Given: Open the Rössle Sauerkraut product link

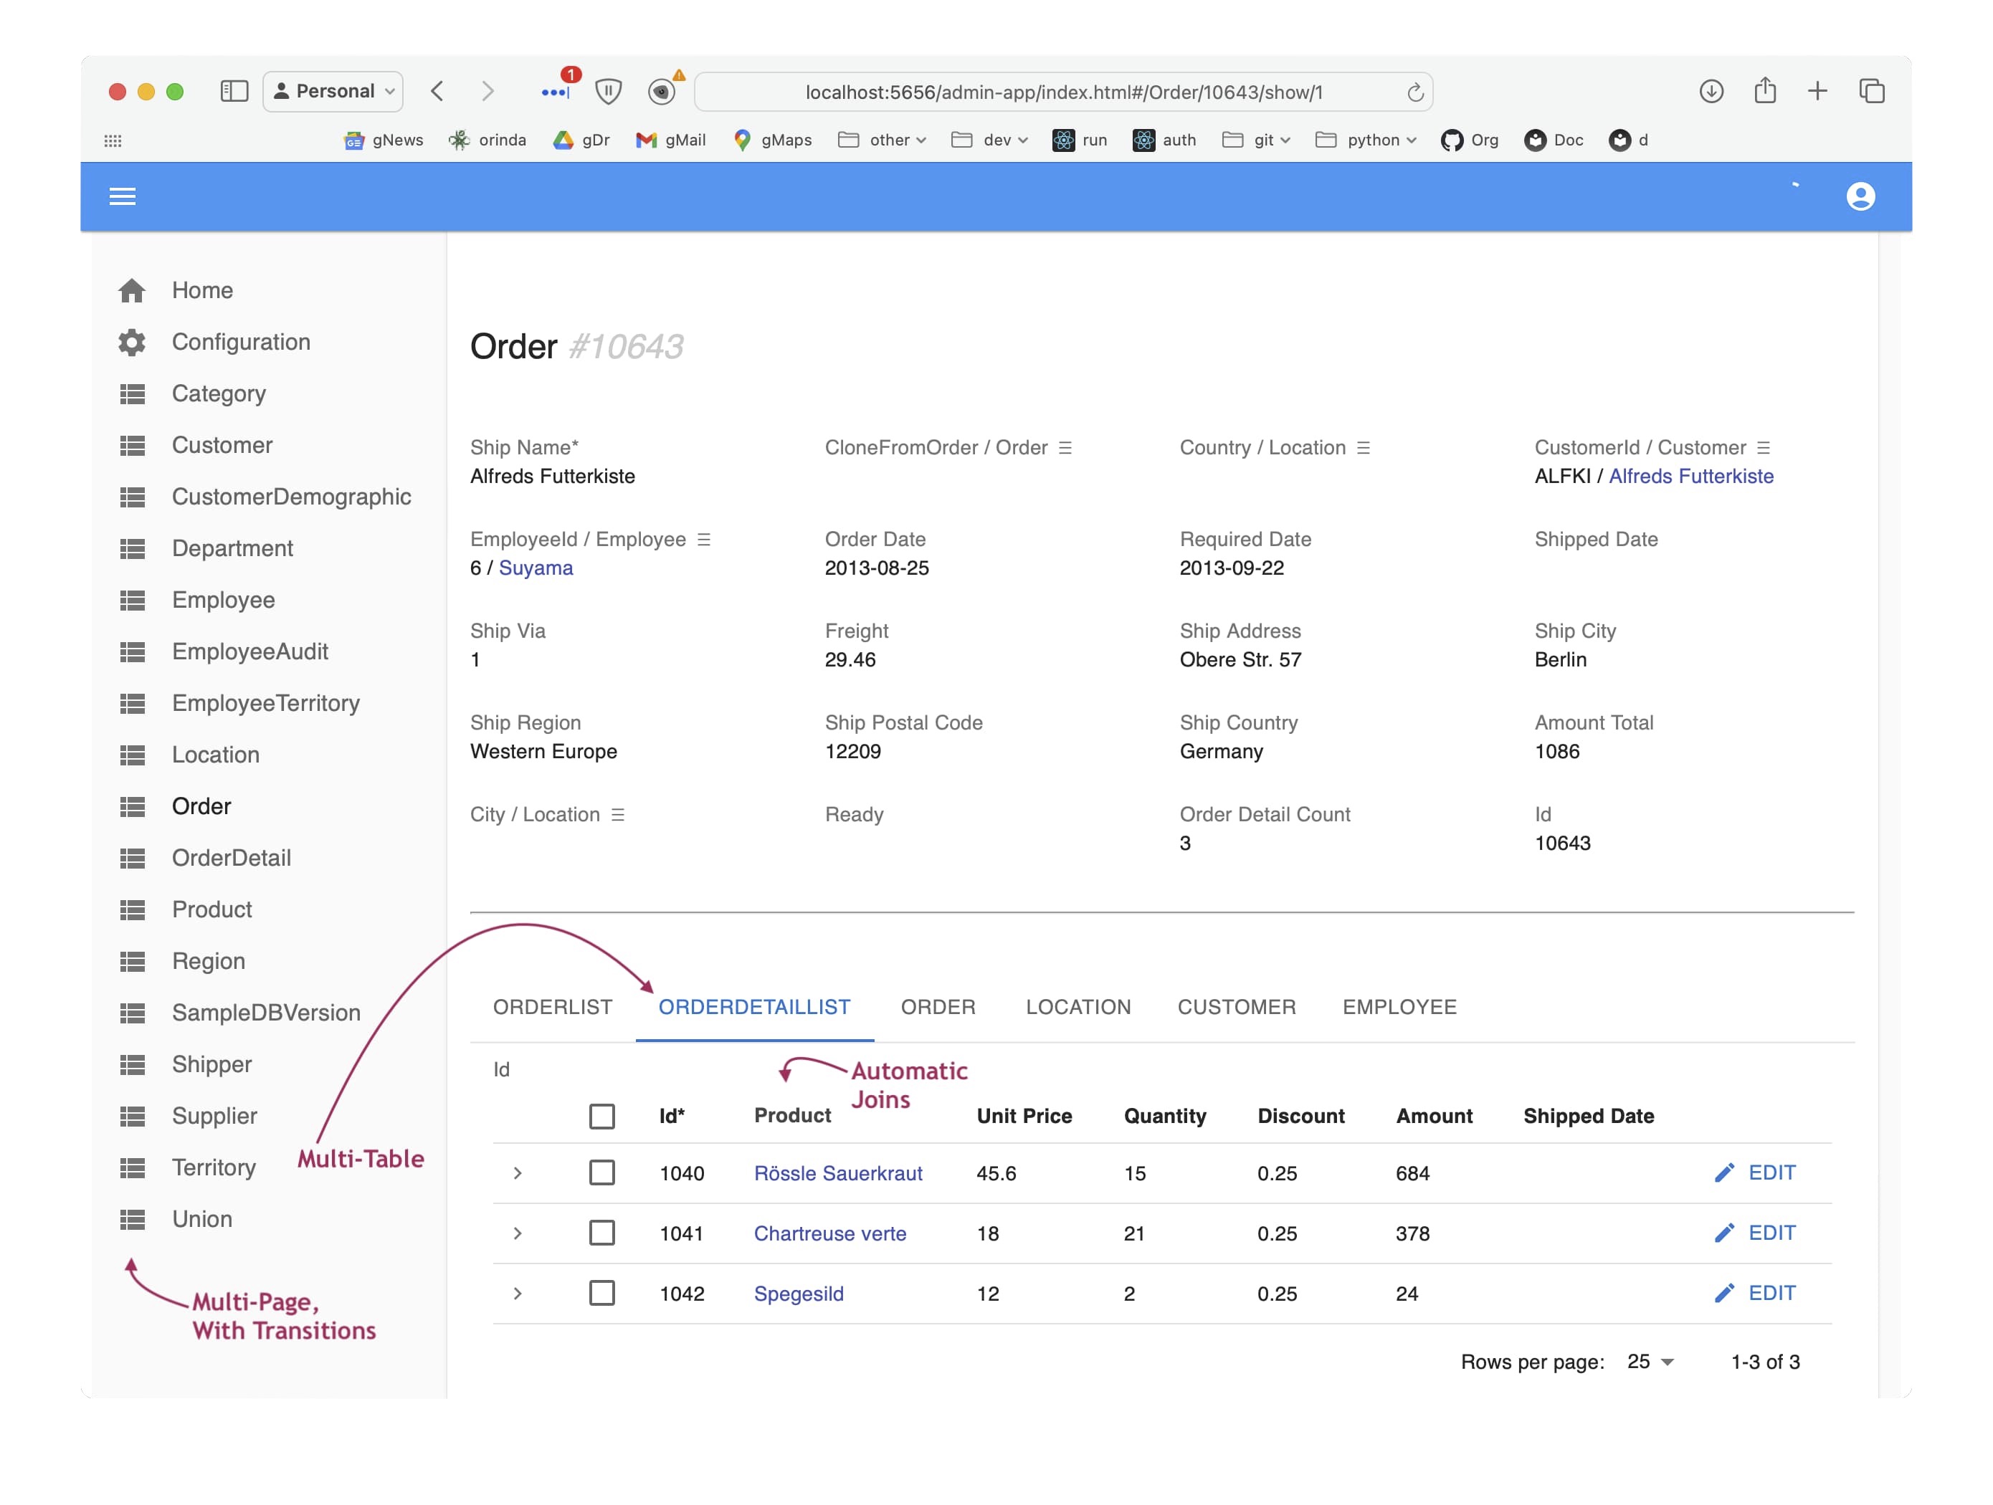Looking at the screenshot, I should point(838,1172).
